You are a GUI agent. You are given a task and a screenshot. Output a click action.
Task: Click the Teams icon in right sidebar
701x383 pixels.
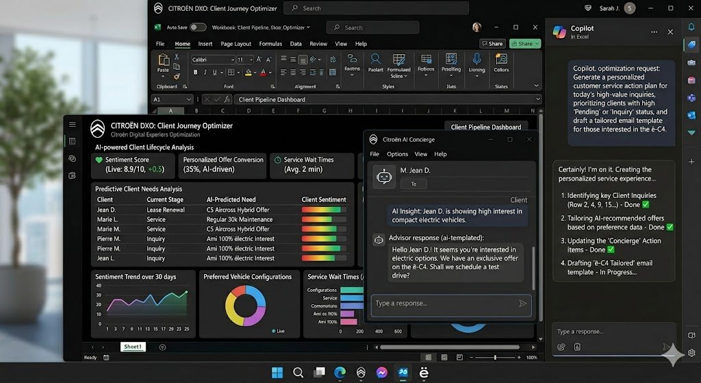coord(691,97)
